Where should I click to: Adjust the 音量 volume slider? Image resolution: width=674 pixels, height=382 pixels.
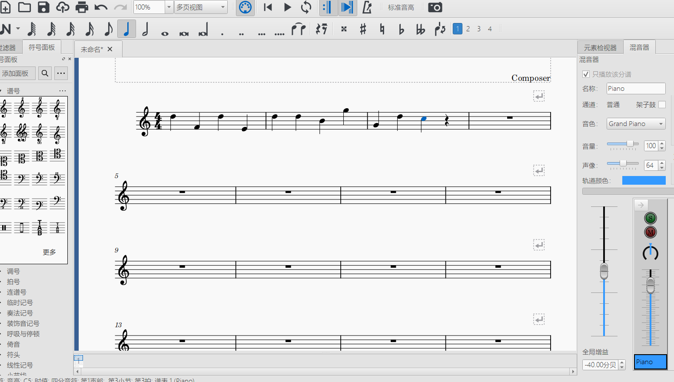coord(623,144)
